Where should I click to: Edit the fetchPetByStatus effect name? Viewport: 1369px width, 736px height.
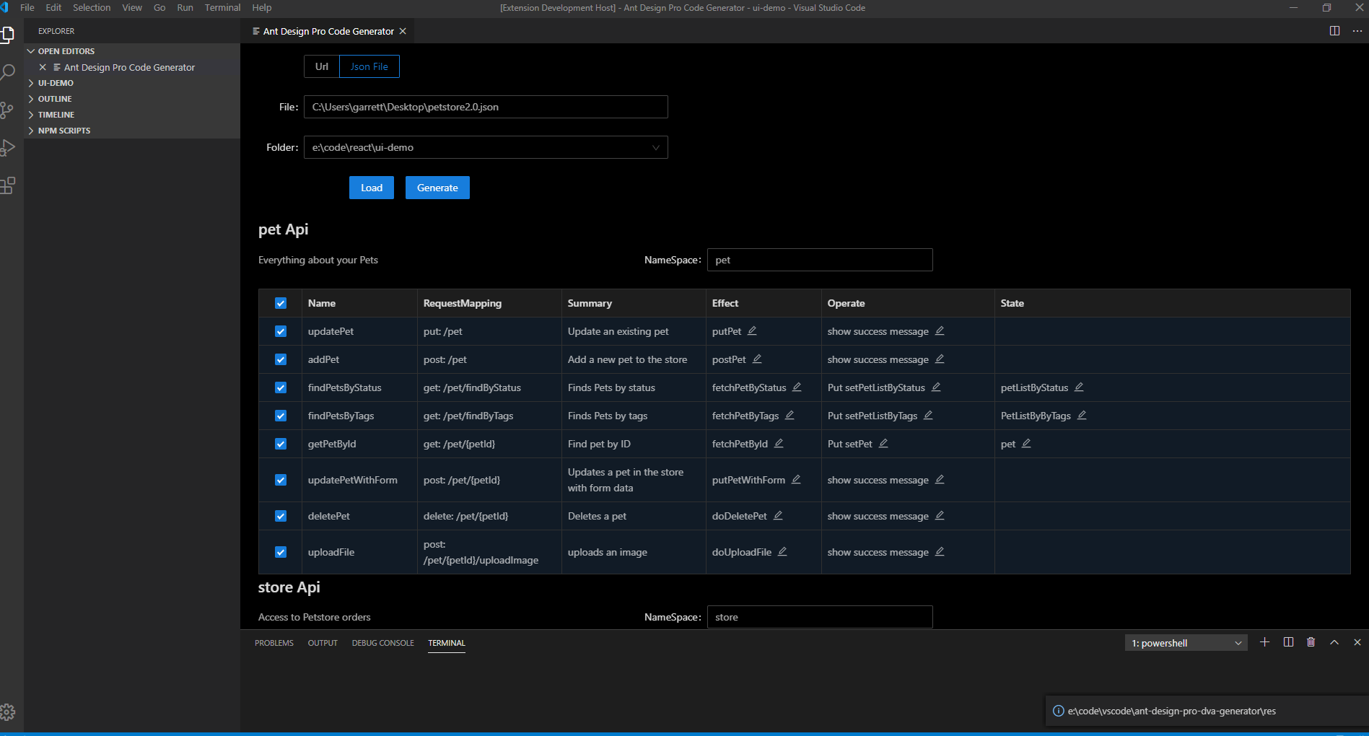coord(797,387)
